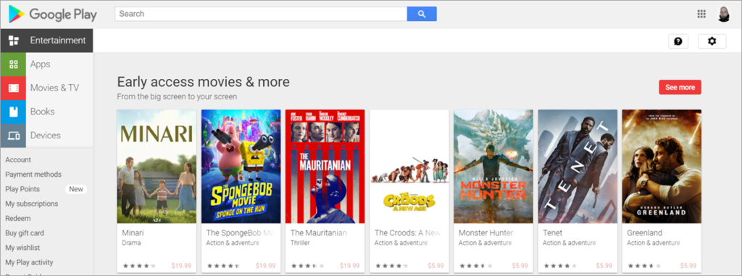Open the Play Points link

pyautogui.click(x=22, y=189)
